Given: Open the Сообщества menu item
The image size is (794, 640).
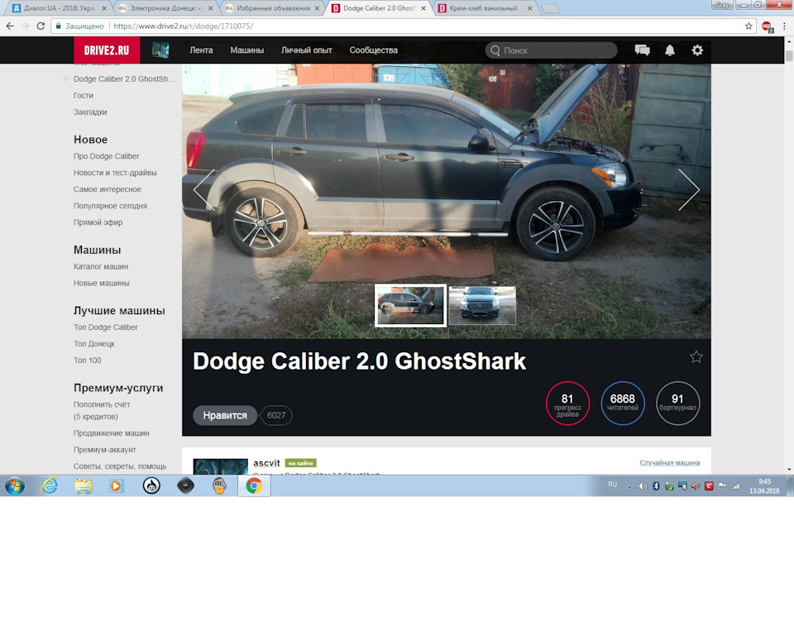Looking at the screenshot, I should pyautogui.click(x=373, y=50).
